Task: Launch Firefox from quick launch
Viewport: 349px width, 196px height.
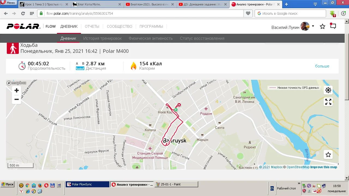Action: [x=40, y=185]
